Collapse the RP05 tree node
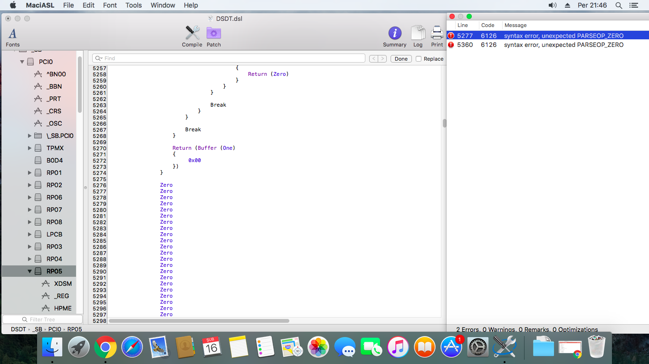 pyautogui.click(x=30, y=272)
